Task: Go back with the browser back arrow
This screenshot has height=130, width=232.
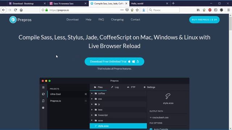Action: (x=4, y=10)
